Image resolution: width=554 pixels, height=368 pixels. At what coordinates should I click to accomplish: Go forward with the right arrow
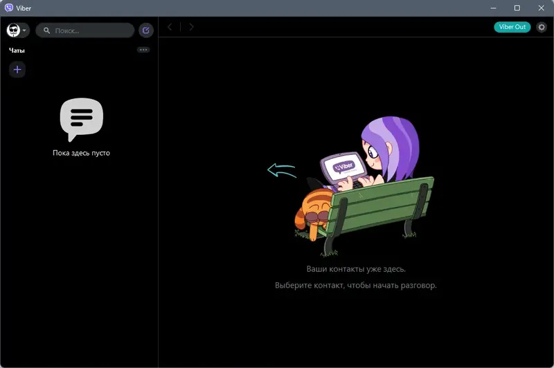point(191,27)
